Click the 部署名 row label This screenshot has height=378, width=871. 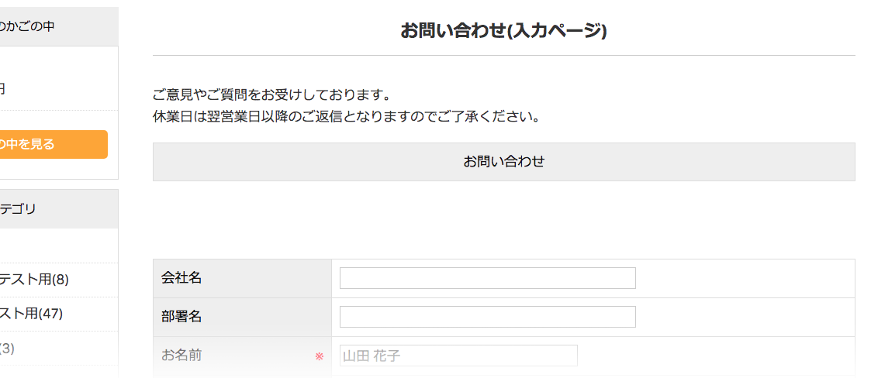[181, 317]
